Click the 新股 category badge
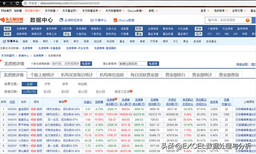Screen dimensions: 256x154 [7, 34]
